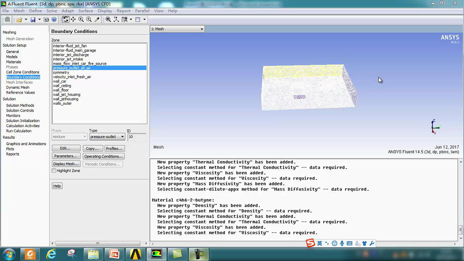Image resolution: width=464 pixels, height=261 pixels.
Task: Open Internet Explorer from taskbar
Action: coord(51,254)
